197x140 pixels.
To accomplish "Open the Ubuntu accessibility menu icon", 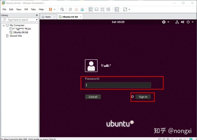I will (x=164, y=22).
